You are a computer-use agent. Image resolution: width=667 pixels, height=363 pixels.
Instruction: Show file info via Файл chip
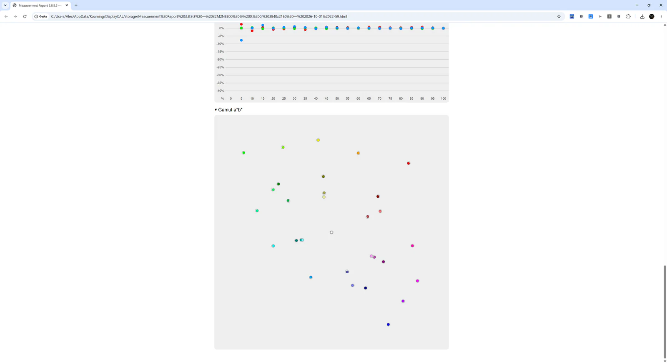click(40, 16)
